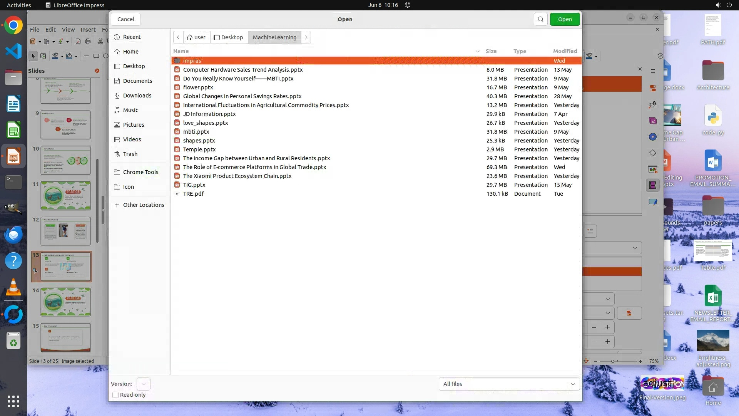Click the back arrow in path bar
739x416 pixels.
coord(178,37)
